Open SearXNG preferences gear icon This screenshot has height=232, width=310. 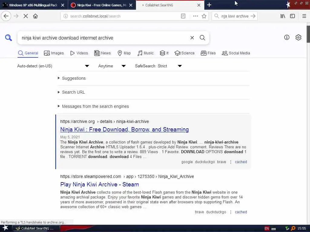298,37
